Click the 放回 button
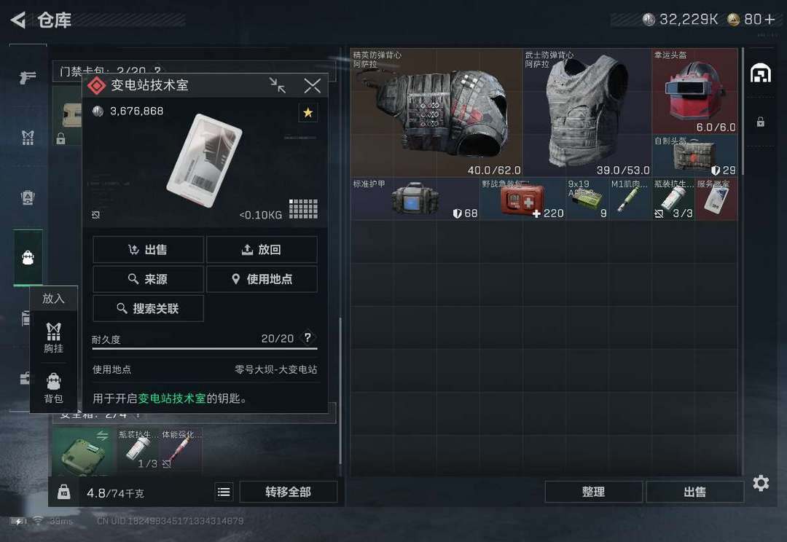 pos(262,249)
